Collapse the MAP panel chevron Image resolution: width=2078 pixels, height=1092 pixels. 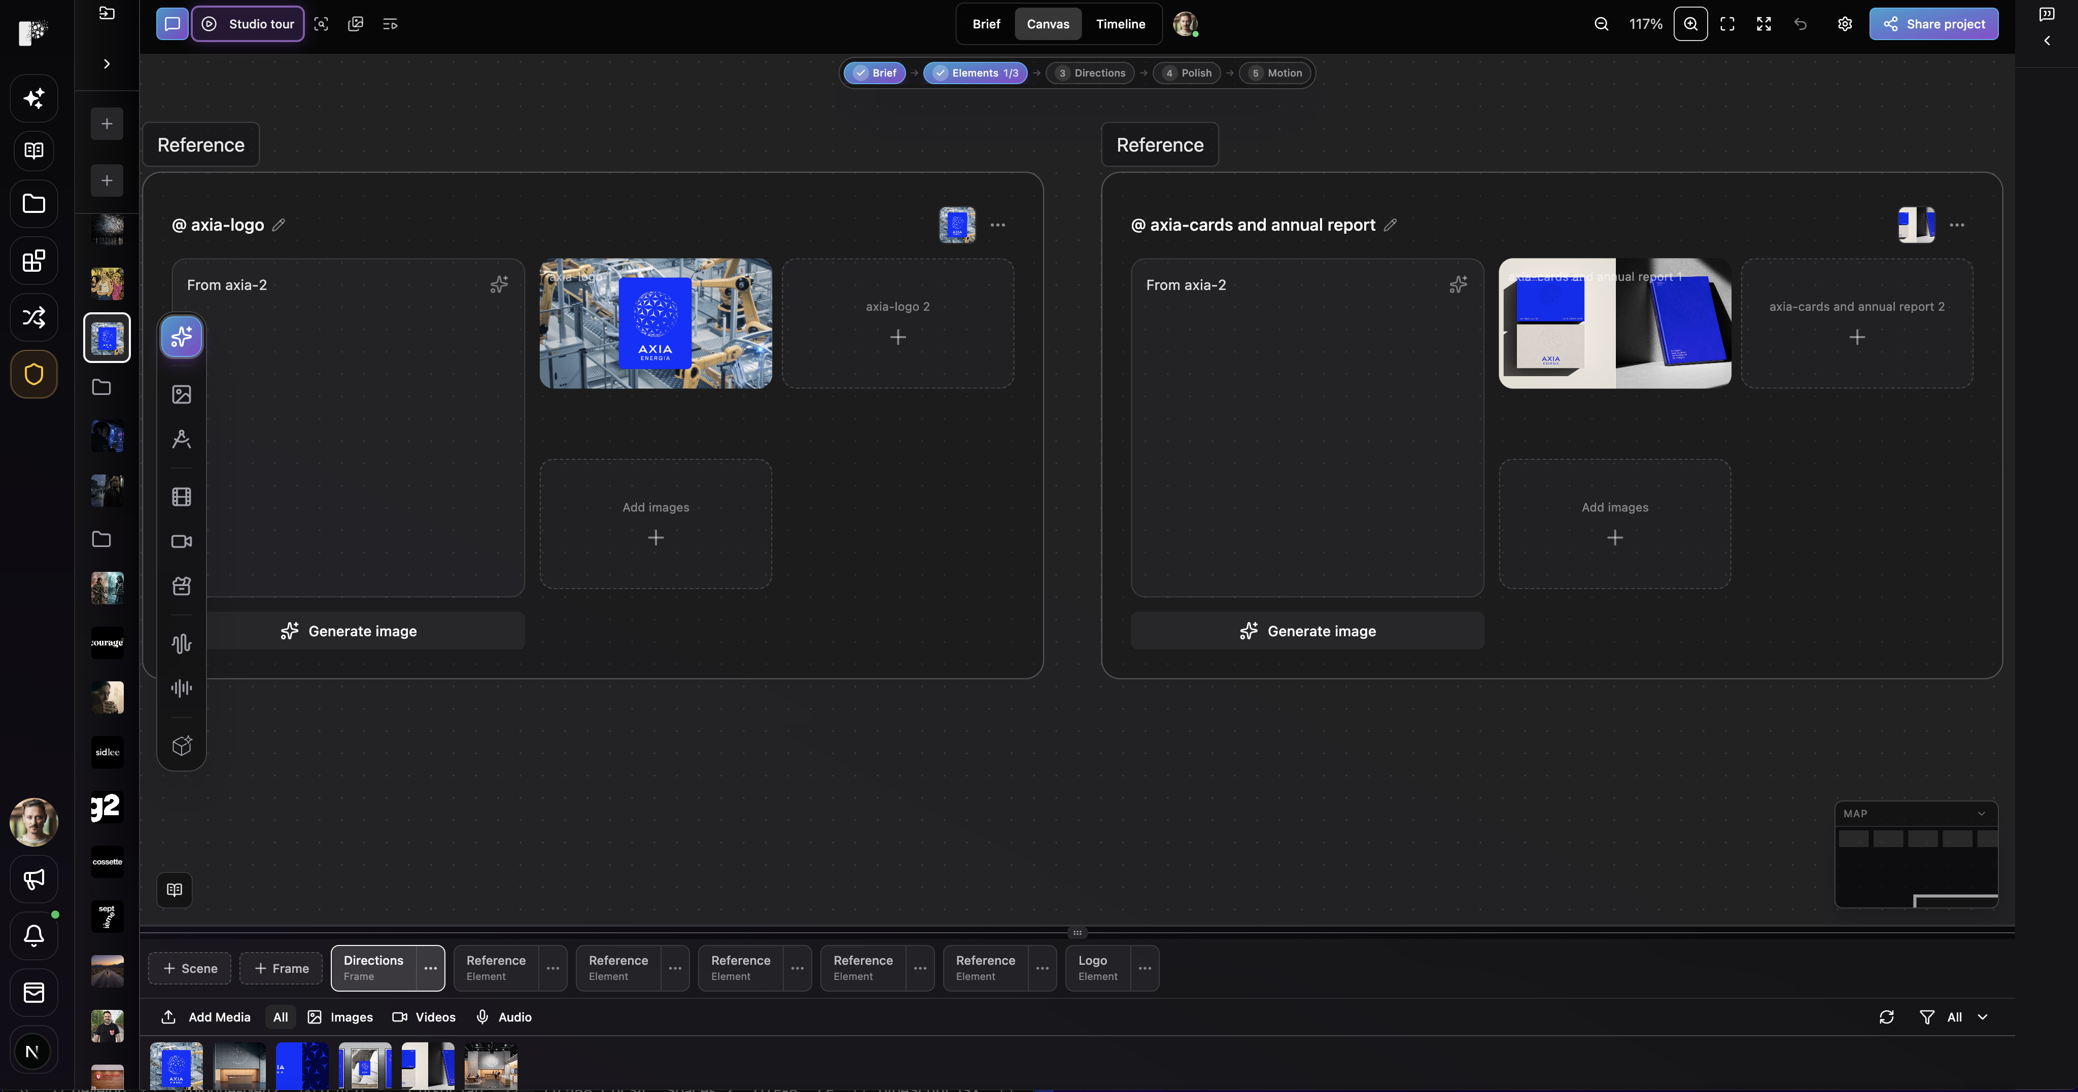1981,813
